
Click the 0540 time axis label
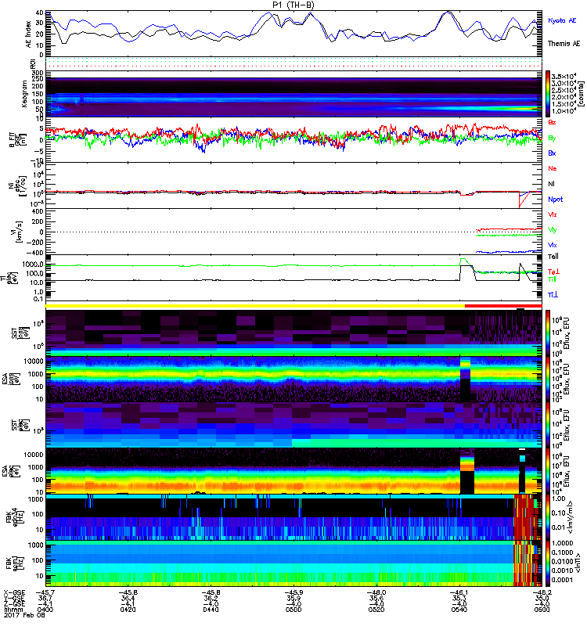point(459,610)
